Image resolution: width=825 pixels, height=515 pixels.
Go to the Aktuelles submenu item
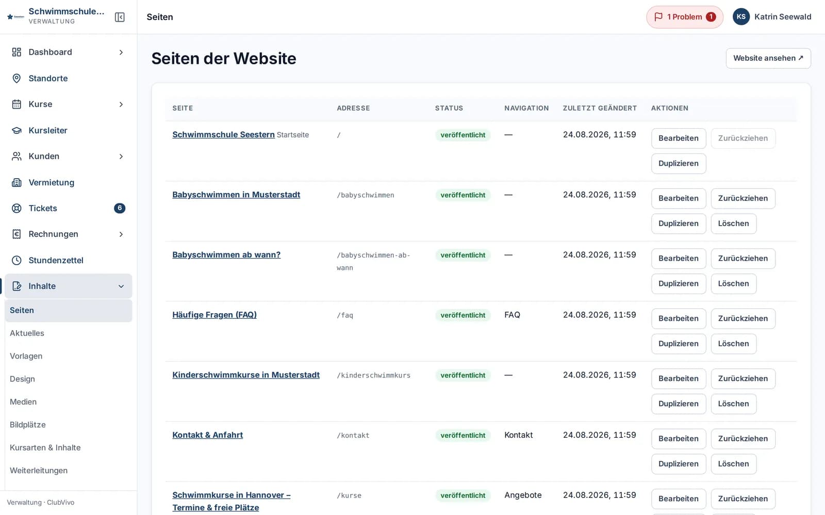pos(69,333)
